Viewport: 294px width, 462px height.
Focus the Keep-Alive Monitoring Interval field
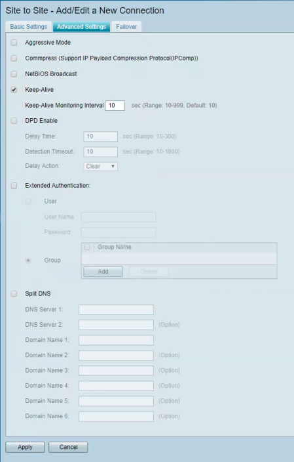point(115,106)
